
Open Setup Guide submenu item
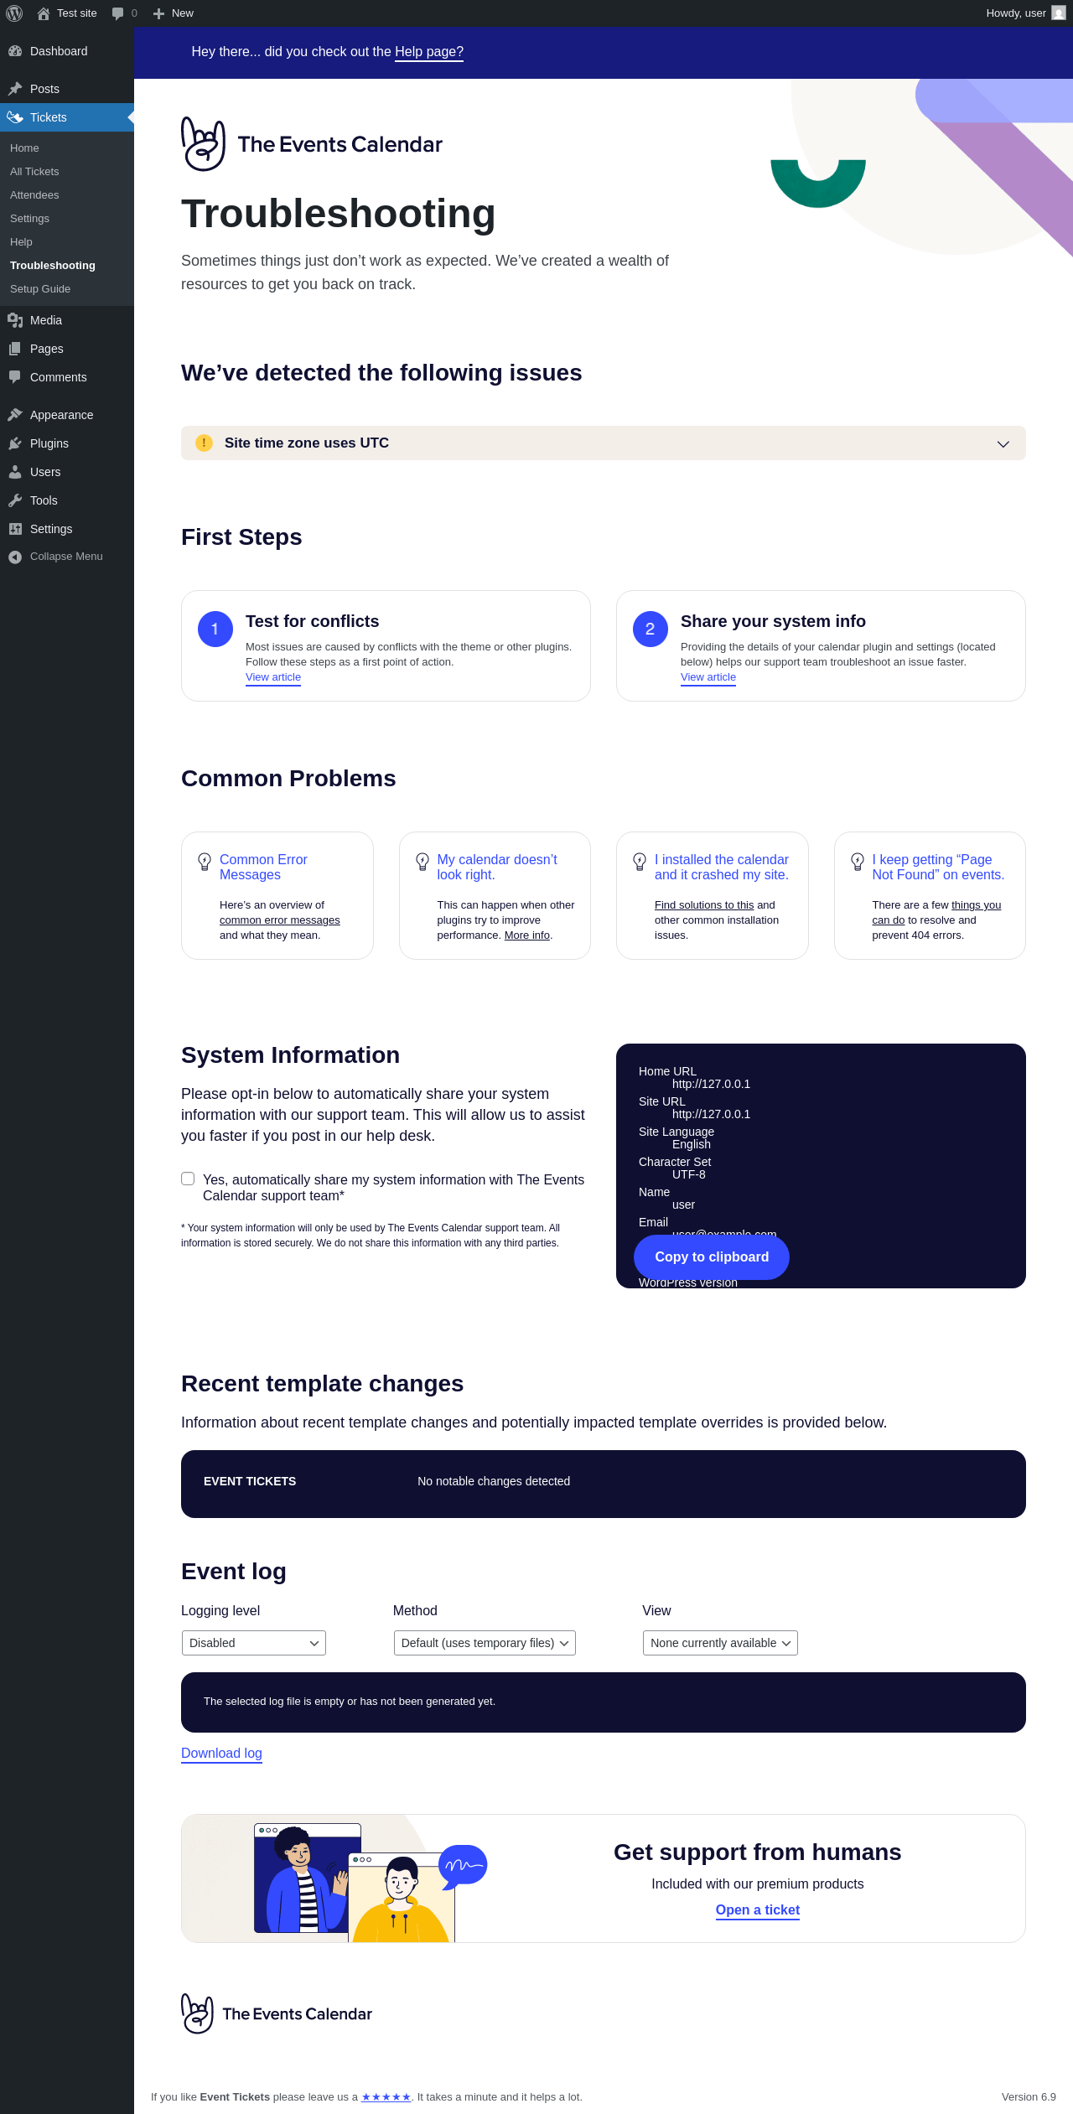40,289
